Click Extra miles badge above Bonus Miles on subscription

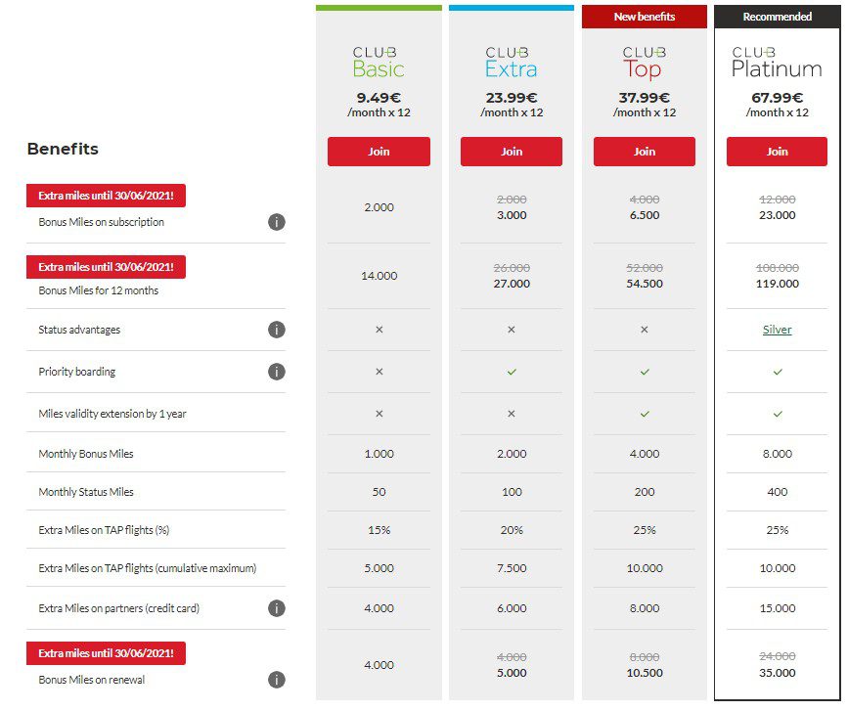(x=106, y=196)
